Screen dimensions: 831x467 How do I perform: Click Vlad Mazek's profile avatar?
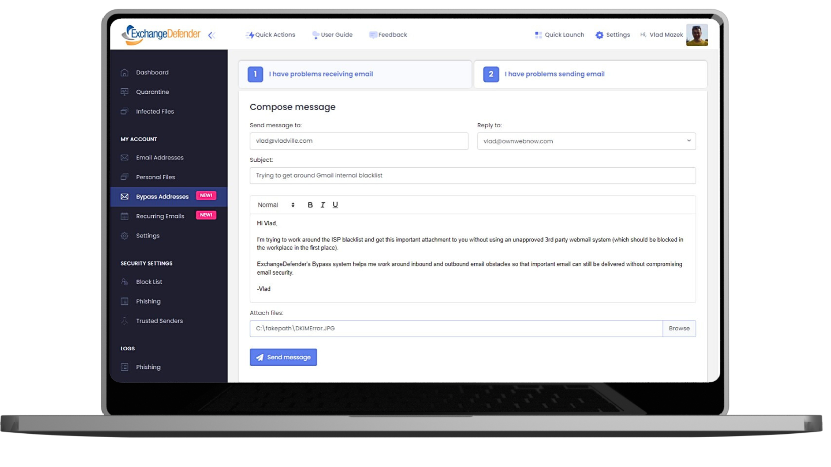tap(697, 35)
